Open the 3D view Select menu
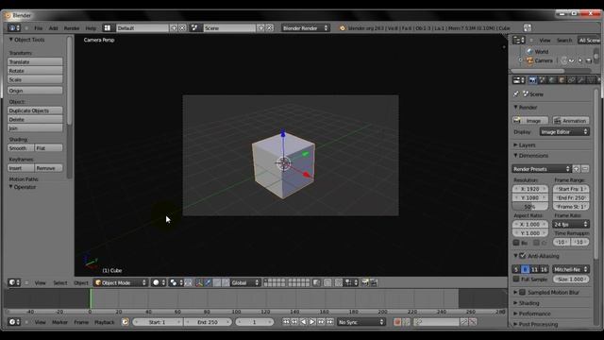This screenshot has height=340, width=604. (60, 282)
